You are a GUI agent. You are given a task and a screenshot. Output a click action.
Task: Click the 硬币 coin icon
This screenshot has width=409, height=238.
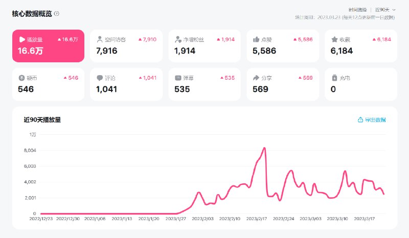21,78
